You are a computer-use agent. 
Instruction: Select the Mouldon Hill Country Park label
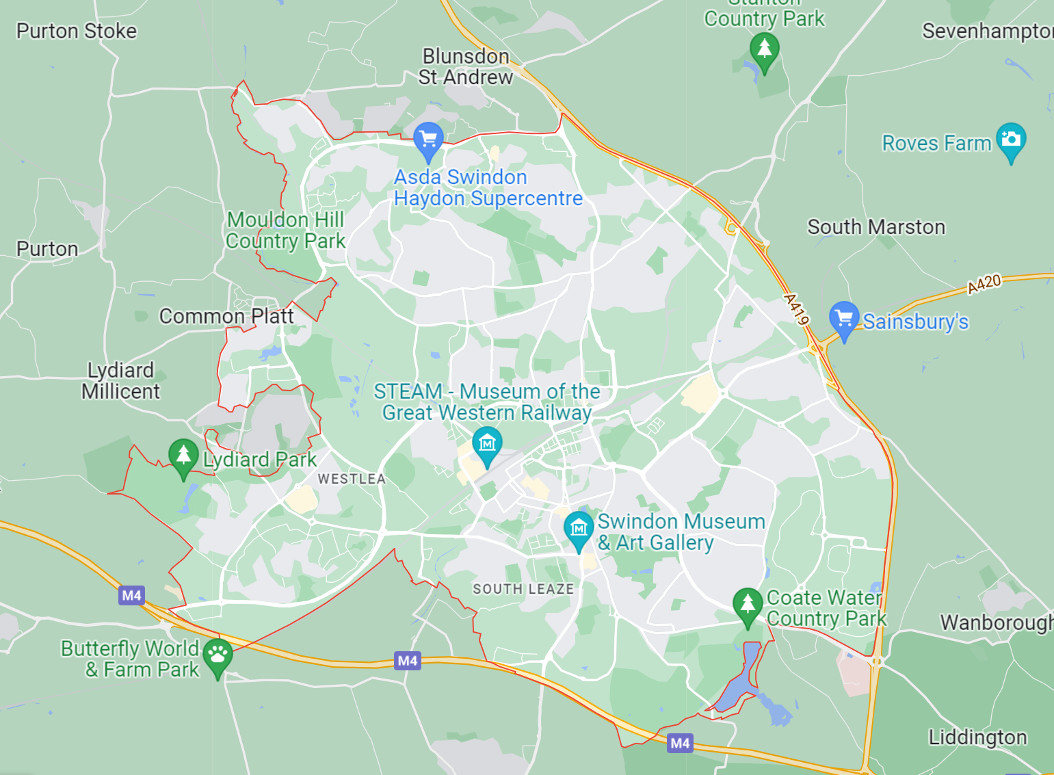click(x=286, y=231)
